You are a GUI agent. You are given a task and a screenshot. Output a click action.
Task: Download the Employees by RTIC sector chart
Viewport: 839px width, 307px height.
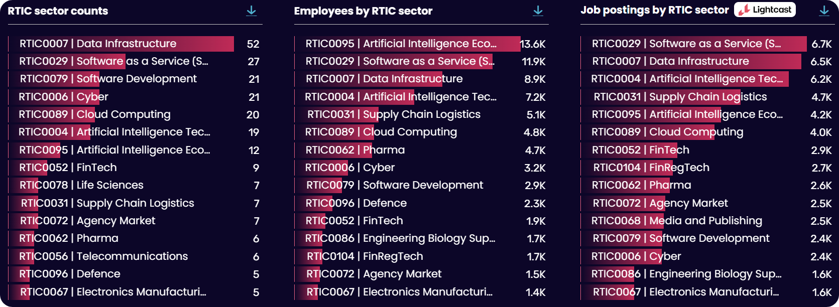pos(538,11)
